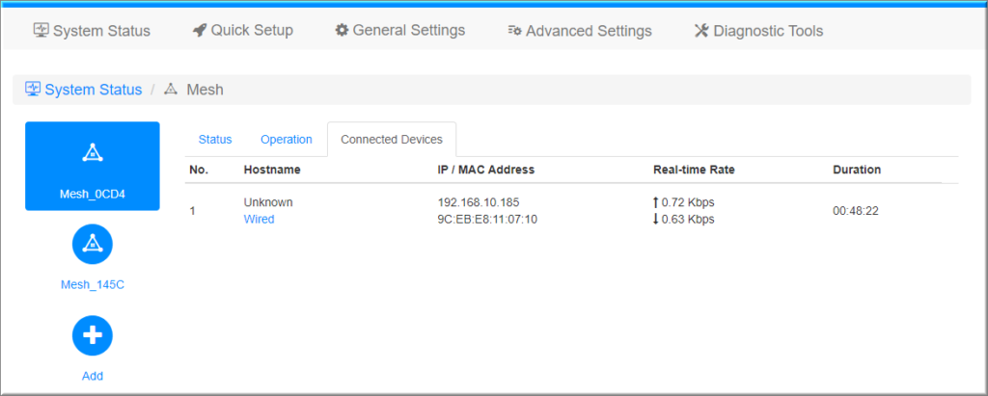Click the Wired link under Unknown hostname

pos(259,219)
